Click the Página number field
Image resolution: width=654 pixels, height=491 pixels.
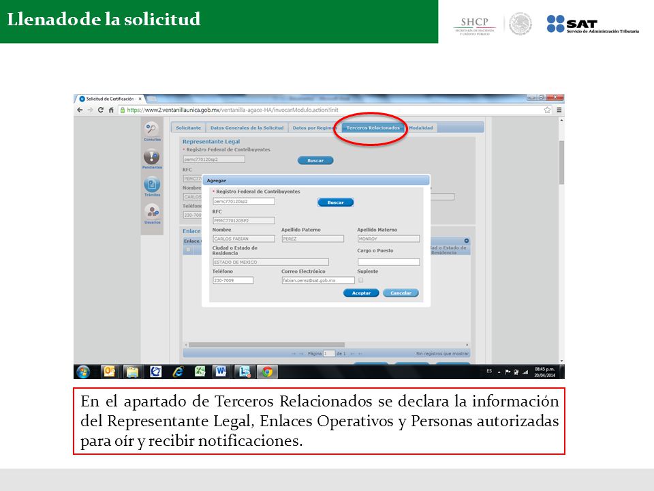click(328, 354)
